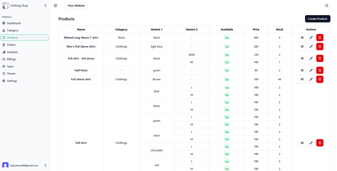The height and width of the screenshot is (171, 337).
Task: Delete Full sleeve shirt trash icon
Action: 320,79
